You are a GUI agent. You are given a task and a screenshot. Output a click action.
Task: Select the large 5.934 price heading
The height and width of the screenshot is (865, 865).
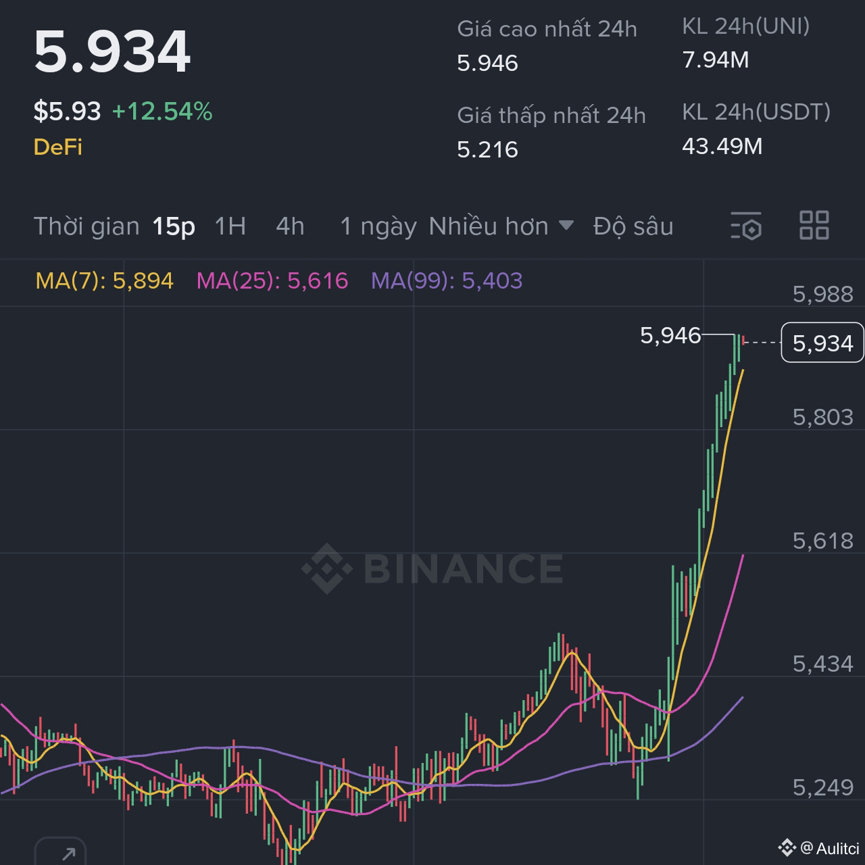click(112, 51)
